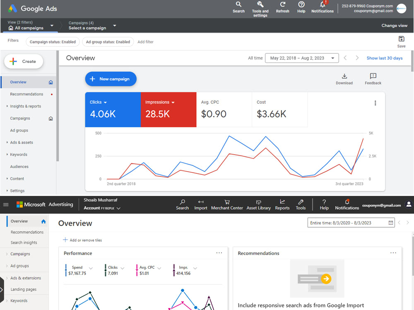
Task: Expand Campaigns in Microsoft Advertising sidebar
Action: click(7, 254)
